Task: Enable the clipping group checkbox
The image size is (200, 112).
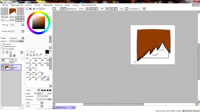Action: 2,46
